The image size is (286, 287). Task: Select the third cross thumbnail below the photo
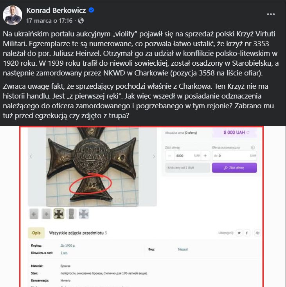(59, 213)
